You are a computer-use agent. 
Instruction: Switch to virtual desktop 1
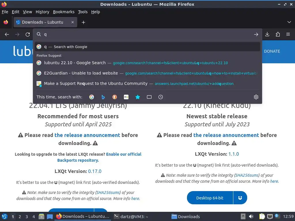(13, 217)
